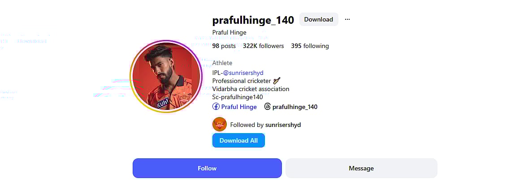Click the Facebook logo icon

216,107
